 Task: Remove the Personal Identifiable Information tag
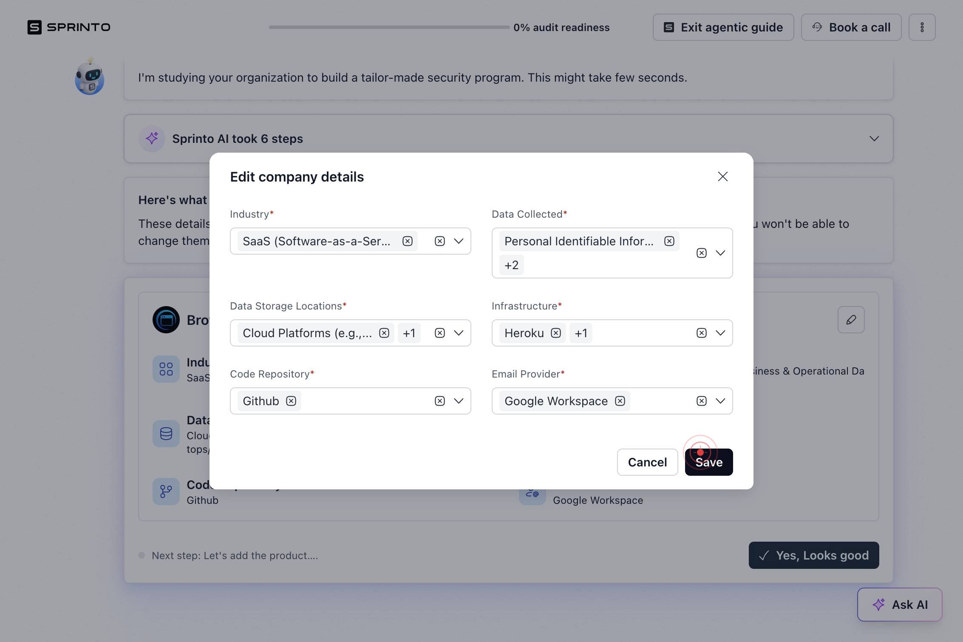(x=669, y=241)
